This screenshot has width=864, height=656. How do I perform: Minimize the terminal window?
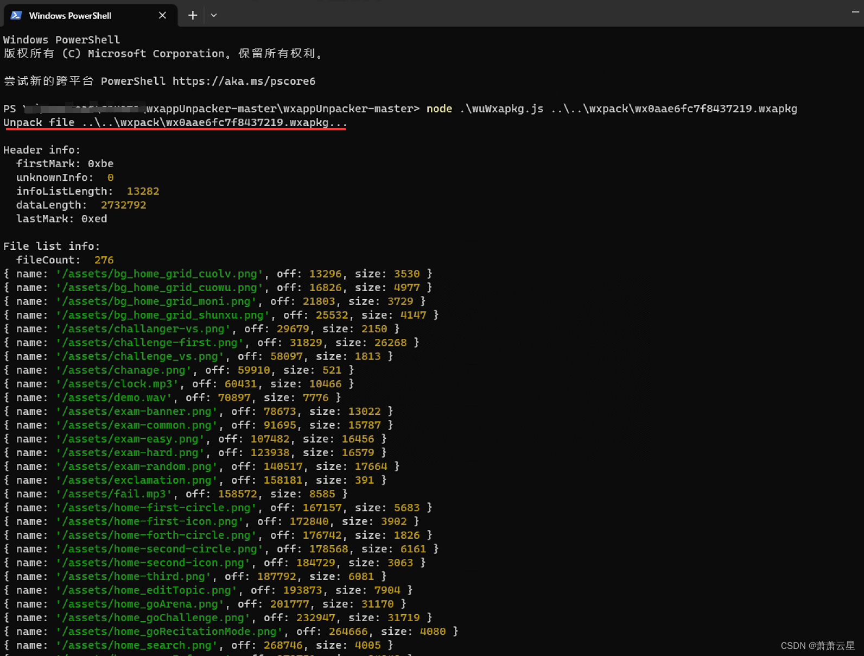[x=855, y=12]
